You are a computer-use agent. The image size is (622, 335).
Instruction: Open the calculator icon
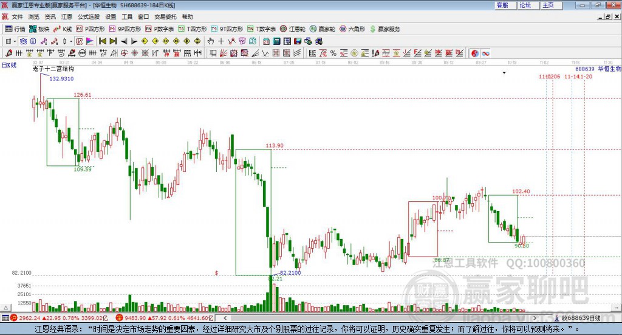pos(277,41)
